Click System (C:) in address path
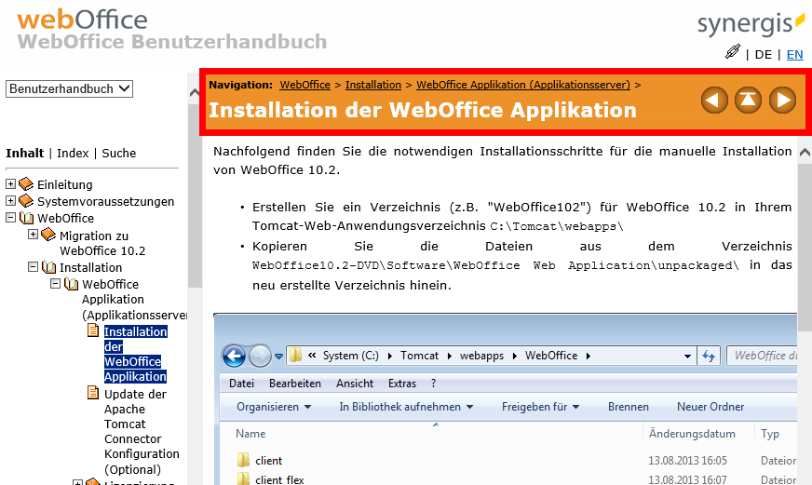 point(350,356)
